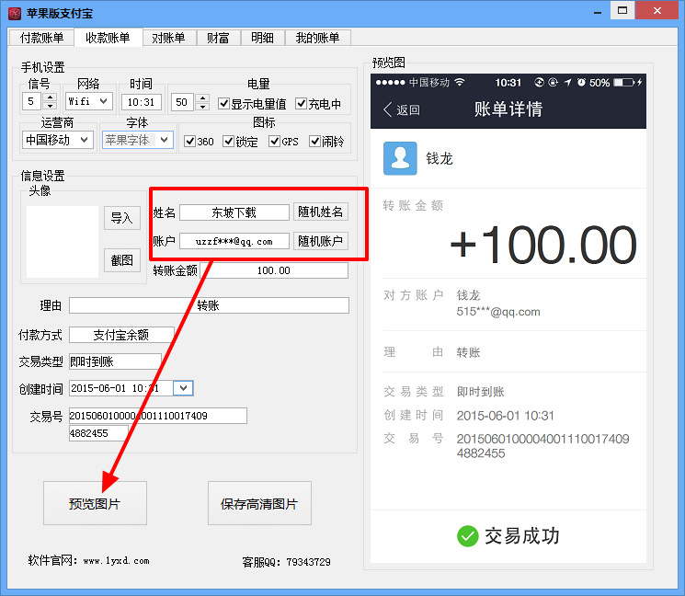Click the 截图 button

pos(122,260)
